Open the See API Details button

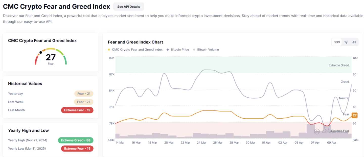click(129, 7)
